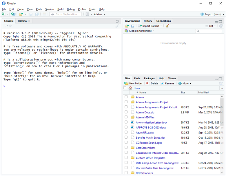Image resolution: width=226 pixels, height=176 pixels.
Task: Click the files list scroll down arrow
Action: click(x=222, y=172)
